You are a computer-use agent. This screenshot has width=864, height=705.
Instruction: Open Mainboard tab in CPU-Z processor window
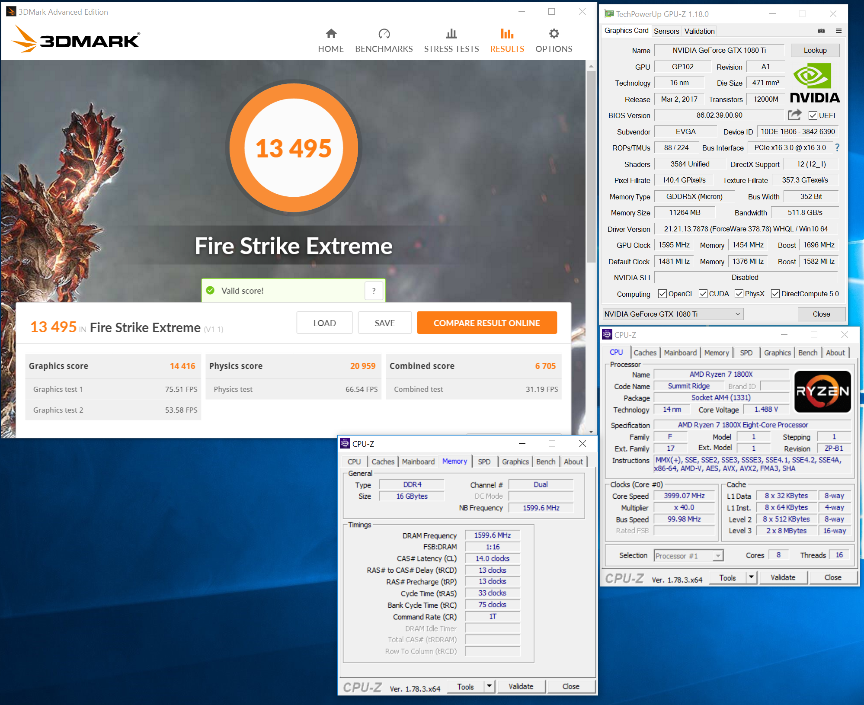tap(680, 352)
